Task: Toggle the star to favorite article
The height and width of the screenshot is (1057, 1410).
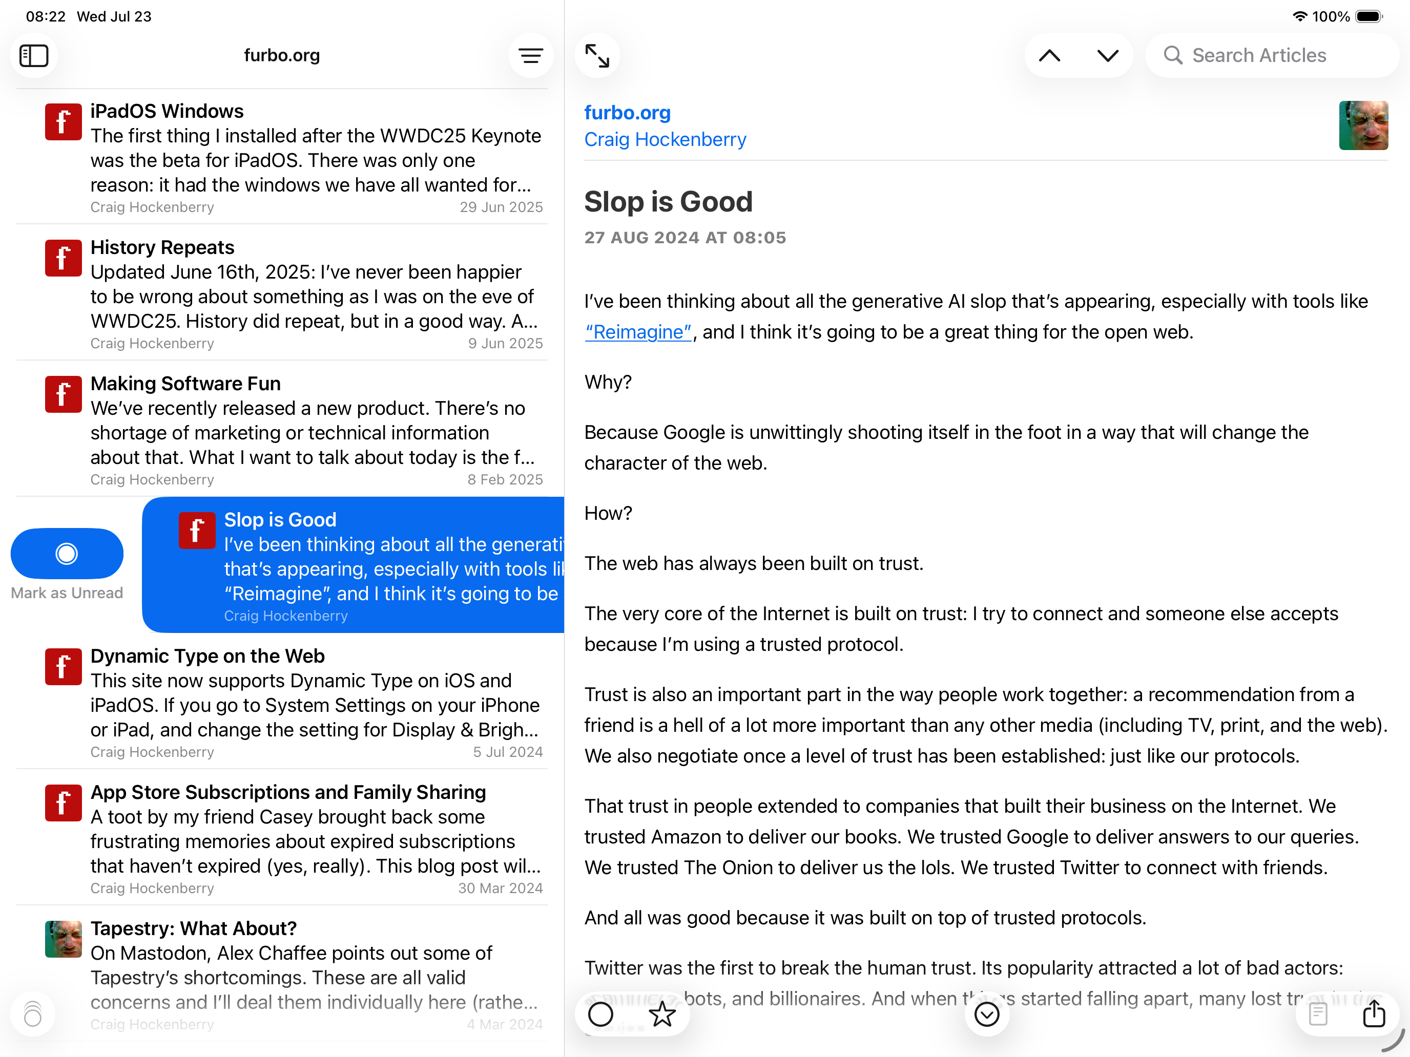Action: point(662,1013)
